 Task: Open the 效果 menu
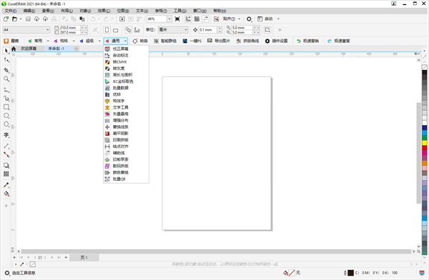coord(104,11)
